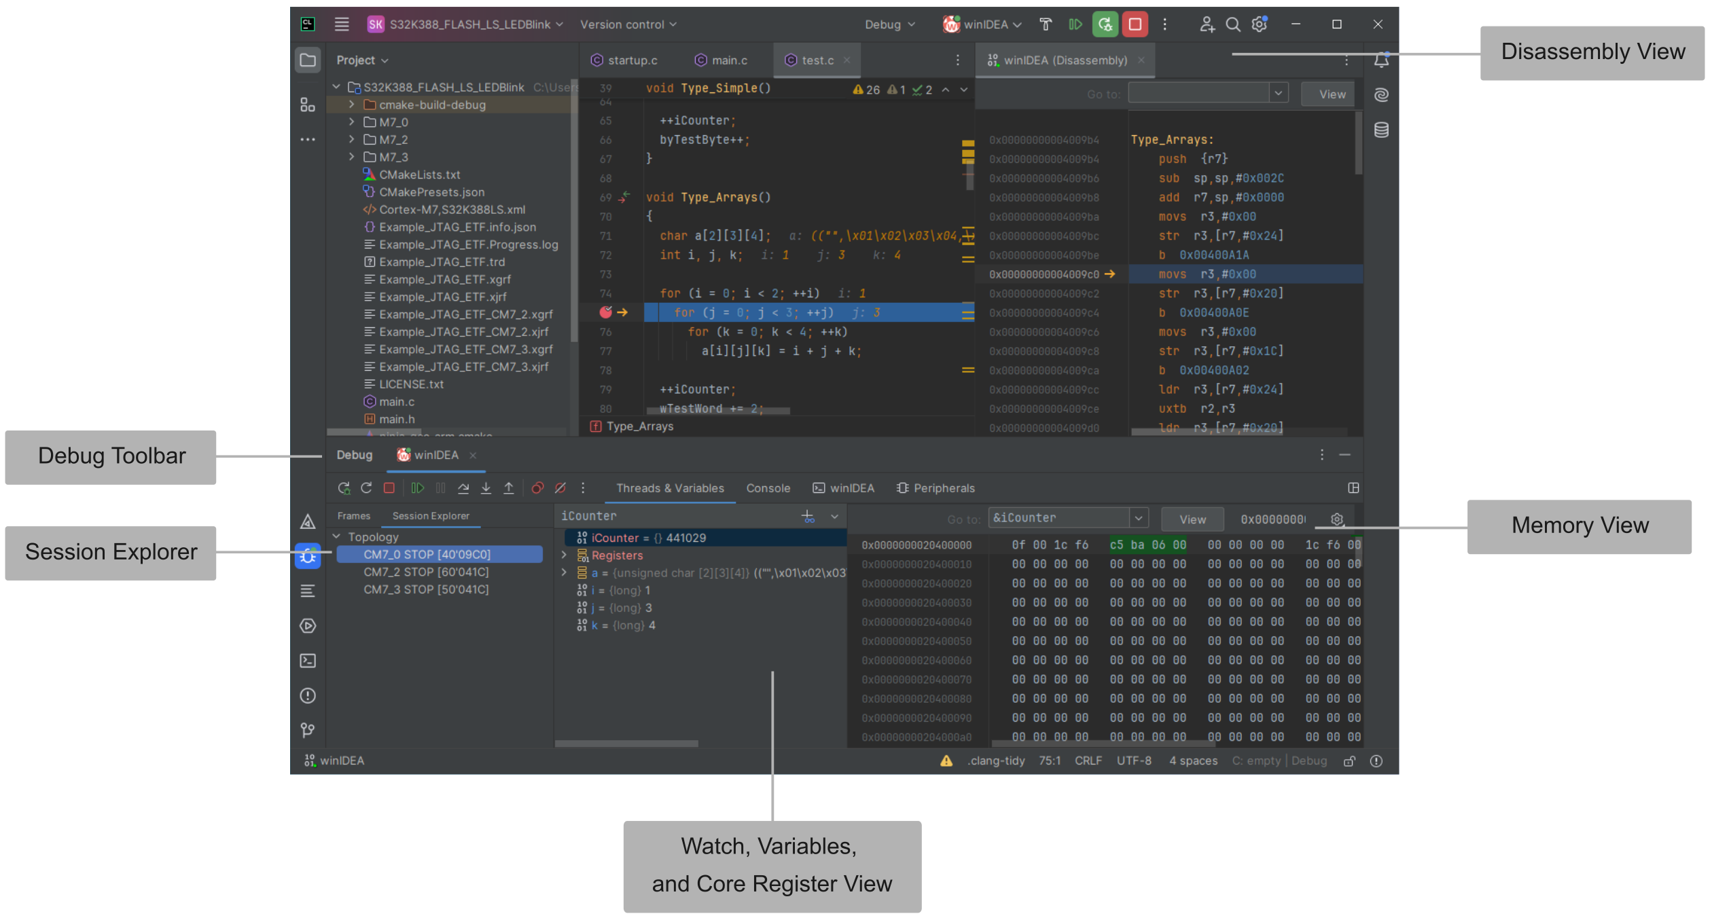1710x918 pixels.
Task: Click add watch icon beside iCounter field
Action: [x=808, y=517]
